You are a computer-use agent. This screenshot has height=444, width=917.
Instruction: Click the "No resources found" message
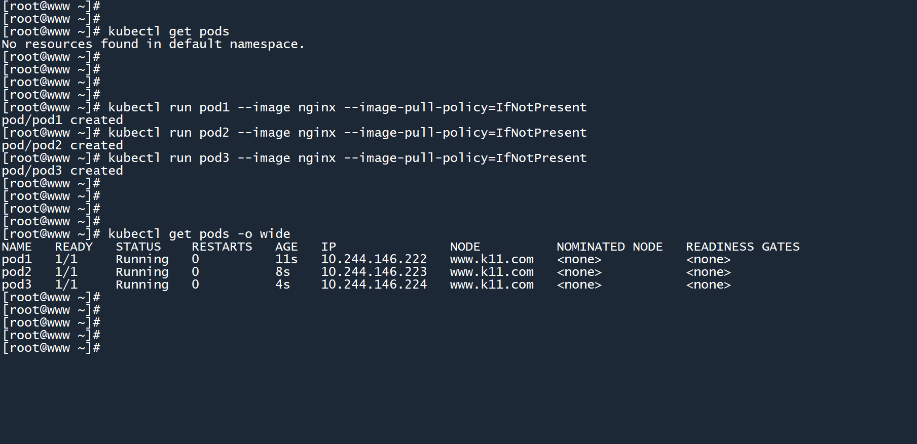tap(153, 44)
